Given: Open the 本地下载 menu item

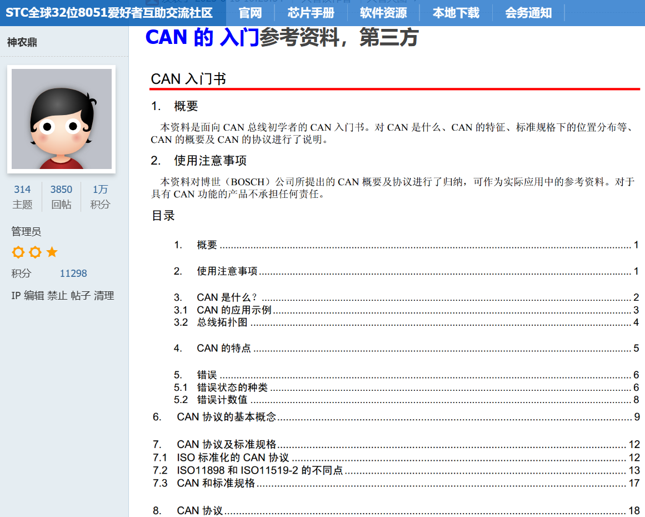Looking at the screenshot, I should (x=456, y=13).
